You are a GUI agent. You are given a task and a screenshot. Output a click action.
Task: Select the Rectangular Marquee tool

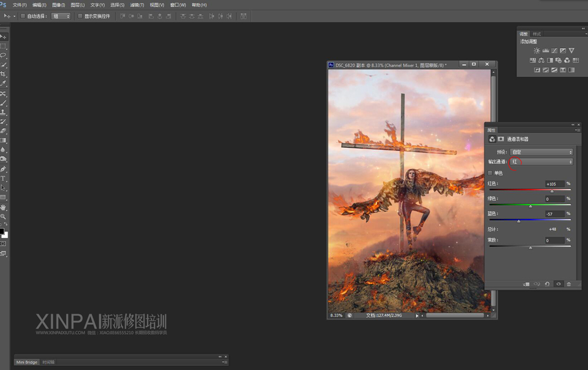4,46
